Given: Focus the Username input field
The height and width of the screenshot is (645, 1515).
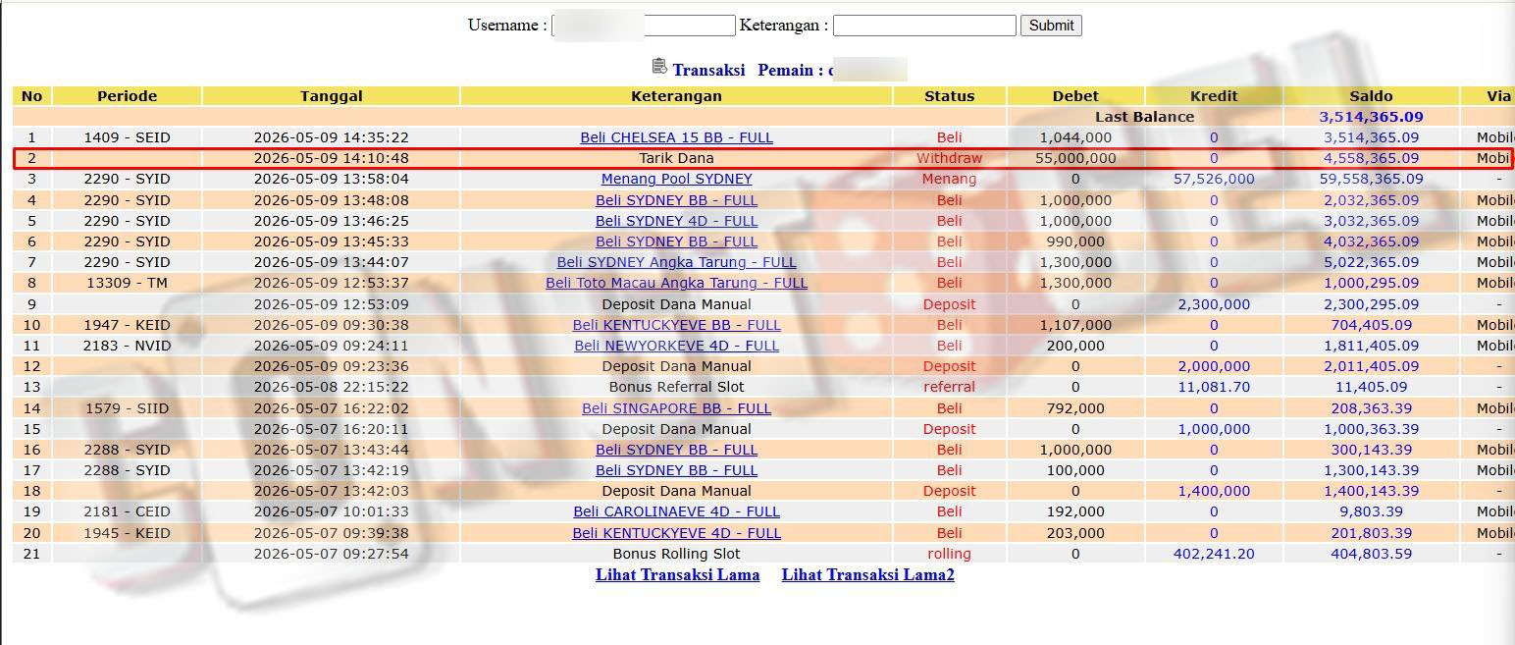Looking at the screenshot, I should point(644,26).
